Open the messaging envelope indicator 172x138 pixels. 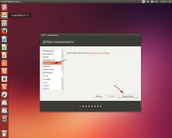(x=152, y=2)
